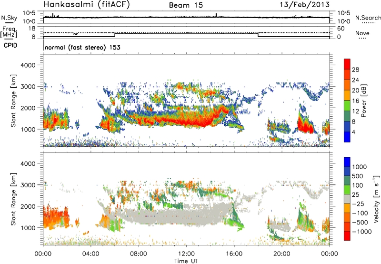Click the '-1000' tick on velocity colorbar
Viewport: 381px width, 264px height.
point(361,232)
